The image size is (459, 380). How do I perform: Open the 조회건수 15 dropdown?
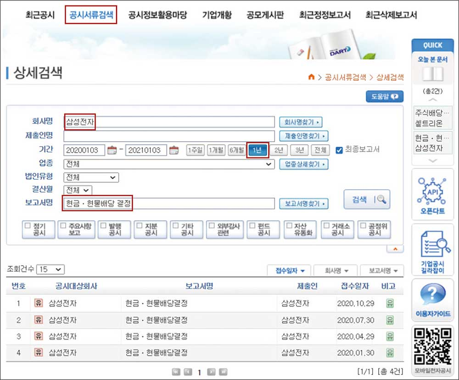pos(50,269)
